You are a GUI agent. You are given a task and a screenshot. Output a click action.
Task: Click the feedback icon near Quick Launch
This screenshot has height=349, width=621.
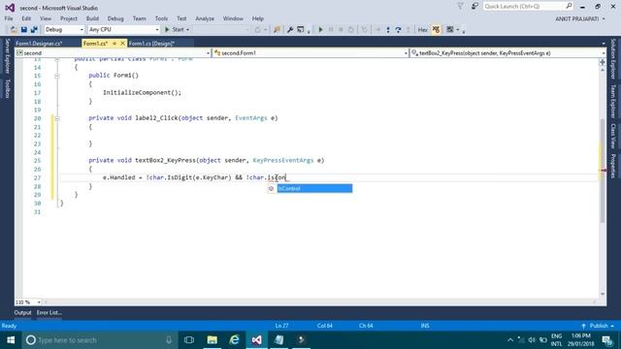(474, 7)
